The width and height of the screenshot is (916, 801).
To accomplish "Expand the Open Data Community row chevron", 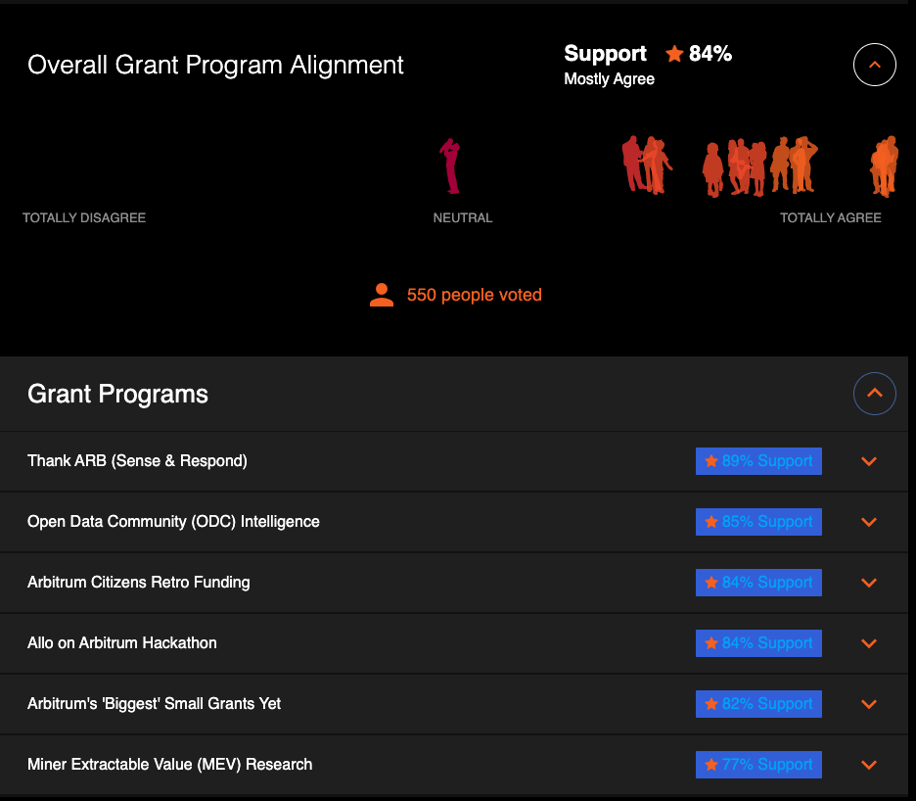I will (x=869, y=522).
